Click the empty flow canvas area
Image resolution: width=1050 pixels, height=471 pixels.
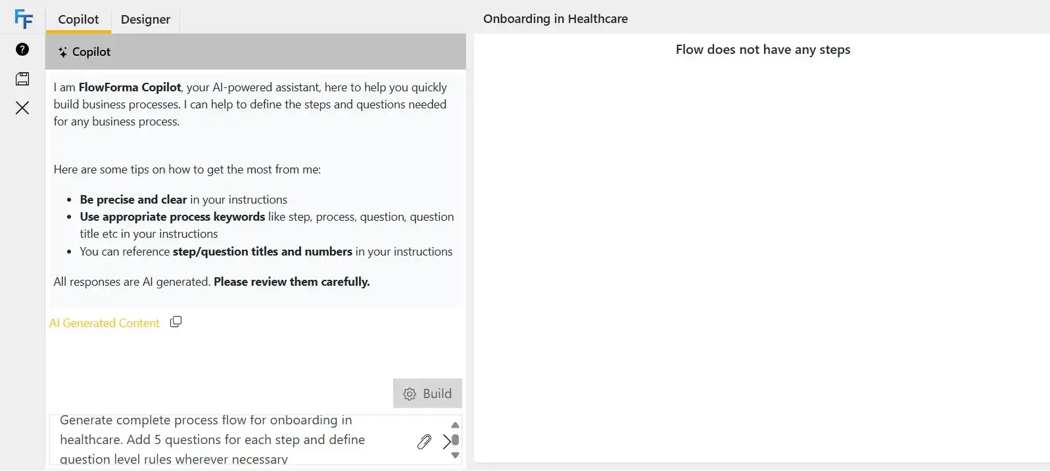[x=763, y=263]
